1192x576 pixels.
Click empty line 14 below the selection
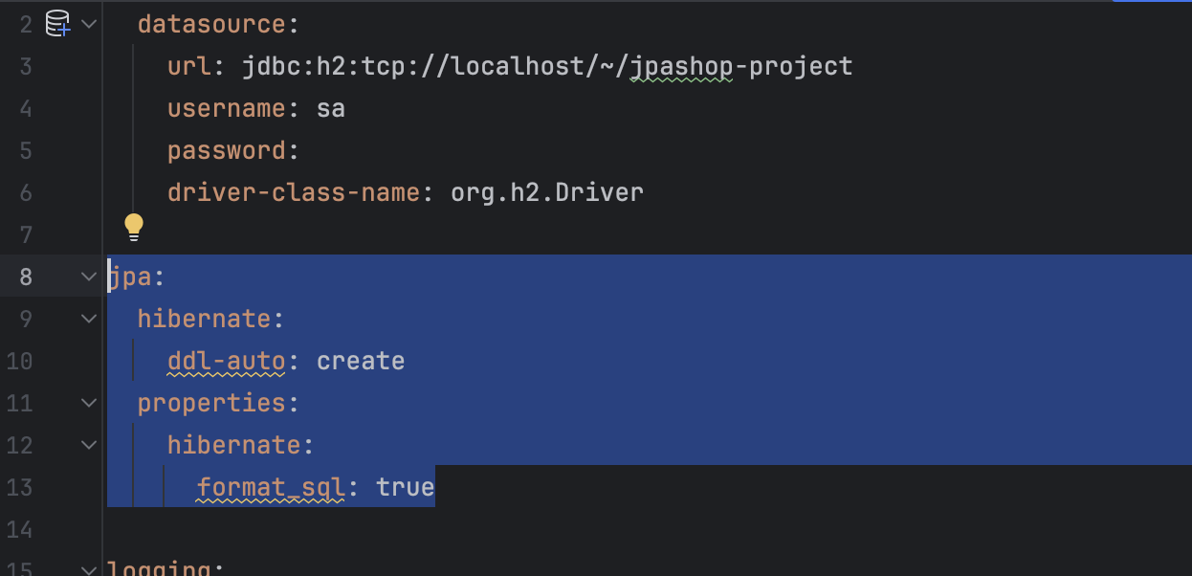tap(649, 529)
